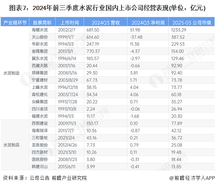Click 韩建河山 listing date 2015/6/11
Viewport: 215px width, 186px height.
pyautogui.click(x=67, y=167)
